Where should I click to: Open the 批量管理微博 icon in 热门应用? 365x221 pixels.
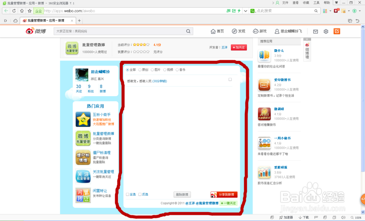click(x=83, y=138)
